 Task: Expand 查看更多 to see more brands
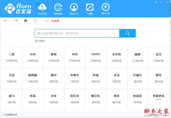click(x=158, y=99)
